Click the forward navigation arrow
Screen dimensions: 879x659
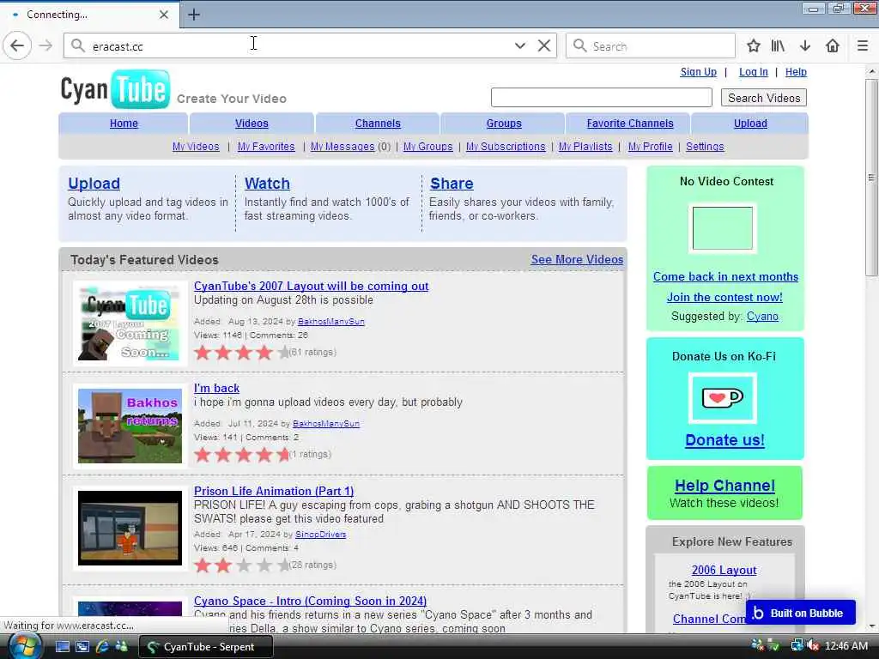pyautogui.click(x=46, y=46)
